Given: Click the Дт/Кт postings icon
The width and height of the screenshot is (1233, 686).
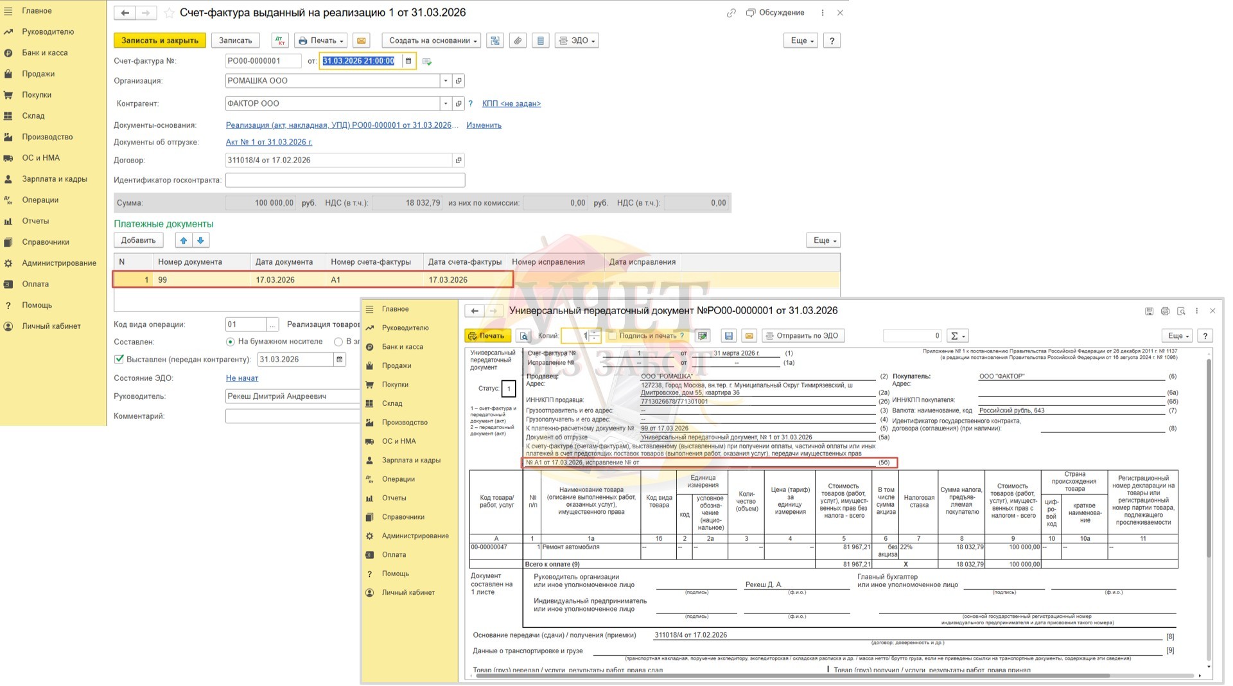Looking at the screenshot, I should 280,40.
